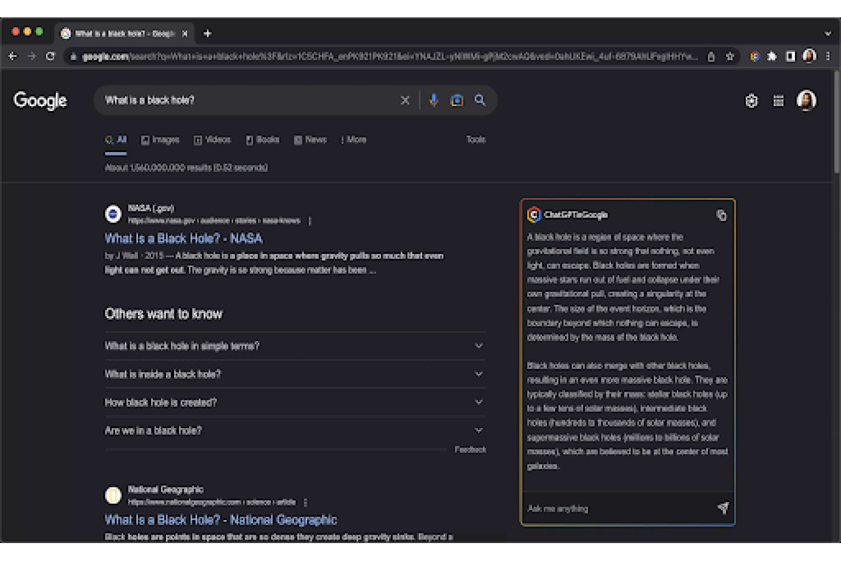
Task: Switch to News results tab
Action: point(310,140)
